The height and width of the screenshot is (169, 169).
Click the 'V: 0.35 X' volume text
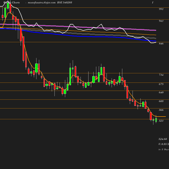click(164, 144)
